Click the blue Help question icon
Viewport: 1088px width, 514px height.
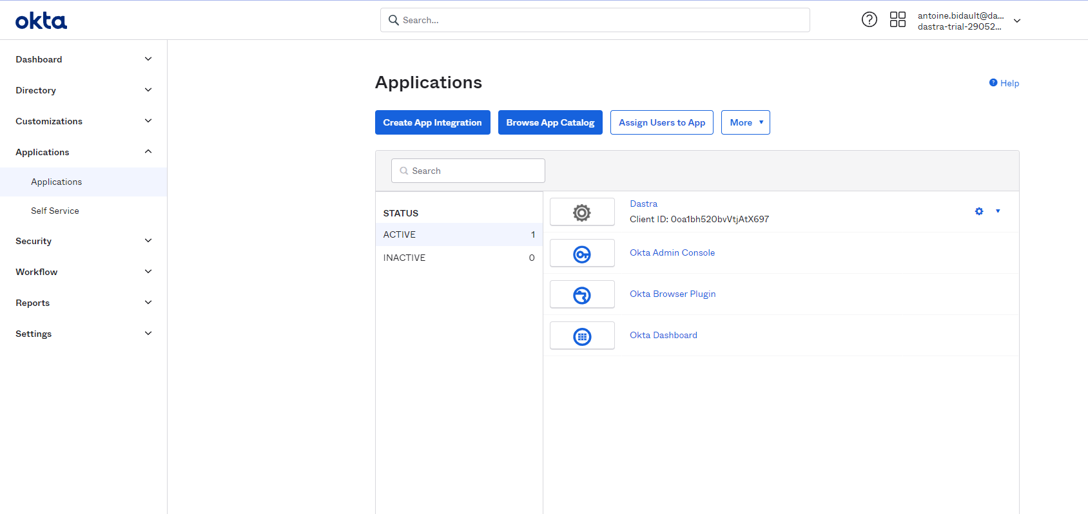click(x=993, y=82)
